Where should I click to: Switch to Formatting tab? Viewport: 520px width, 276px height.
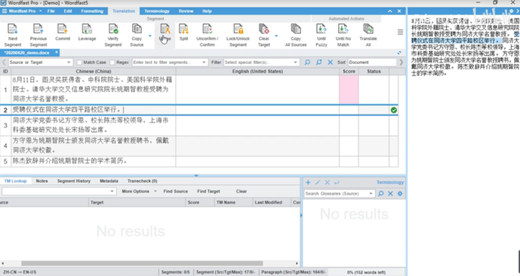92,11
